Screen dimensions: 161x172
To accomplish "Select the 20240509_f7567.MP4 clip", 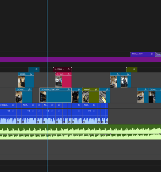I will click(55, 95).
